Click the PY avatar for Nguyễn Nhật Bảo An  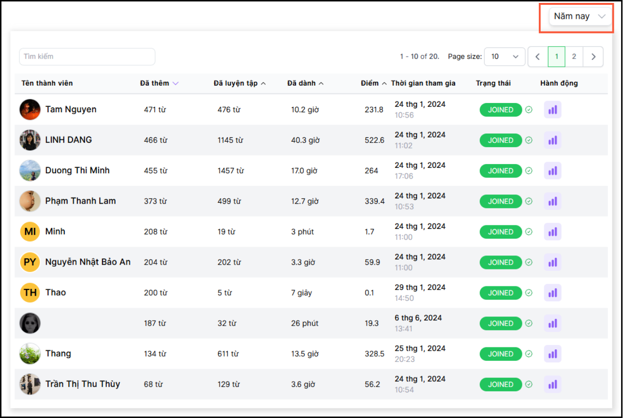(30, 262)
